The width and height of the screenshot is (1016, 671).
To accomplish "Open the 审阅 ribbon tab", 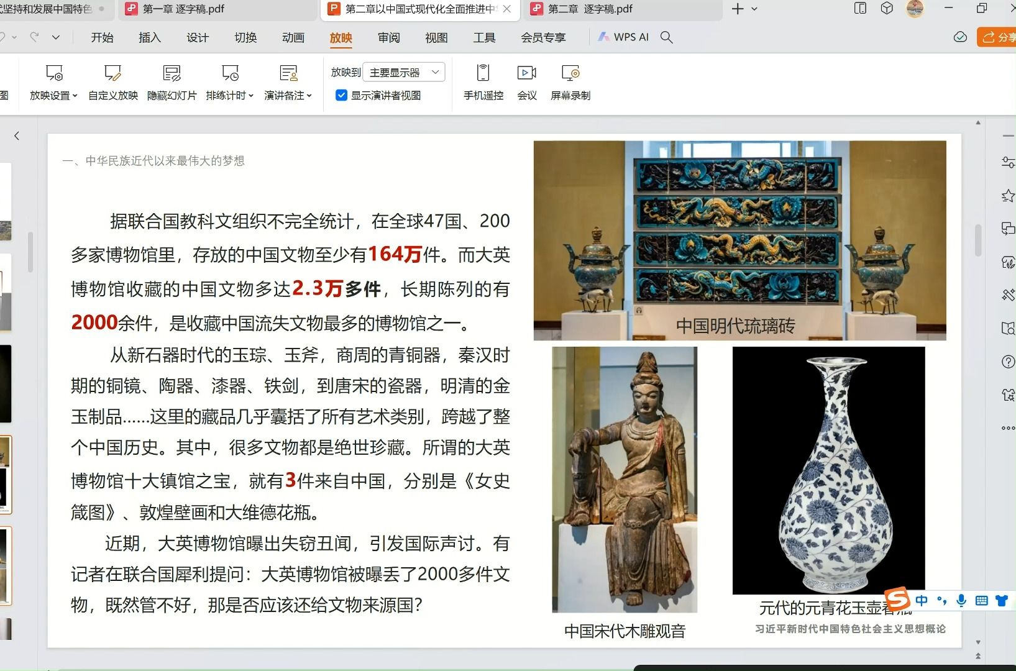I will point(389,37).
